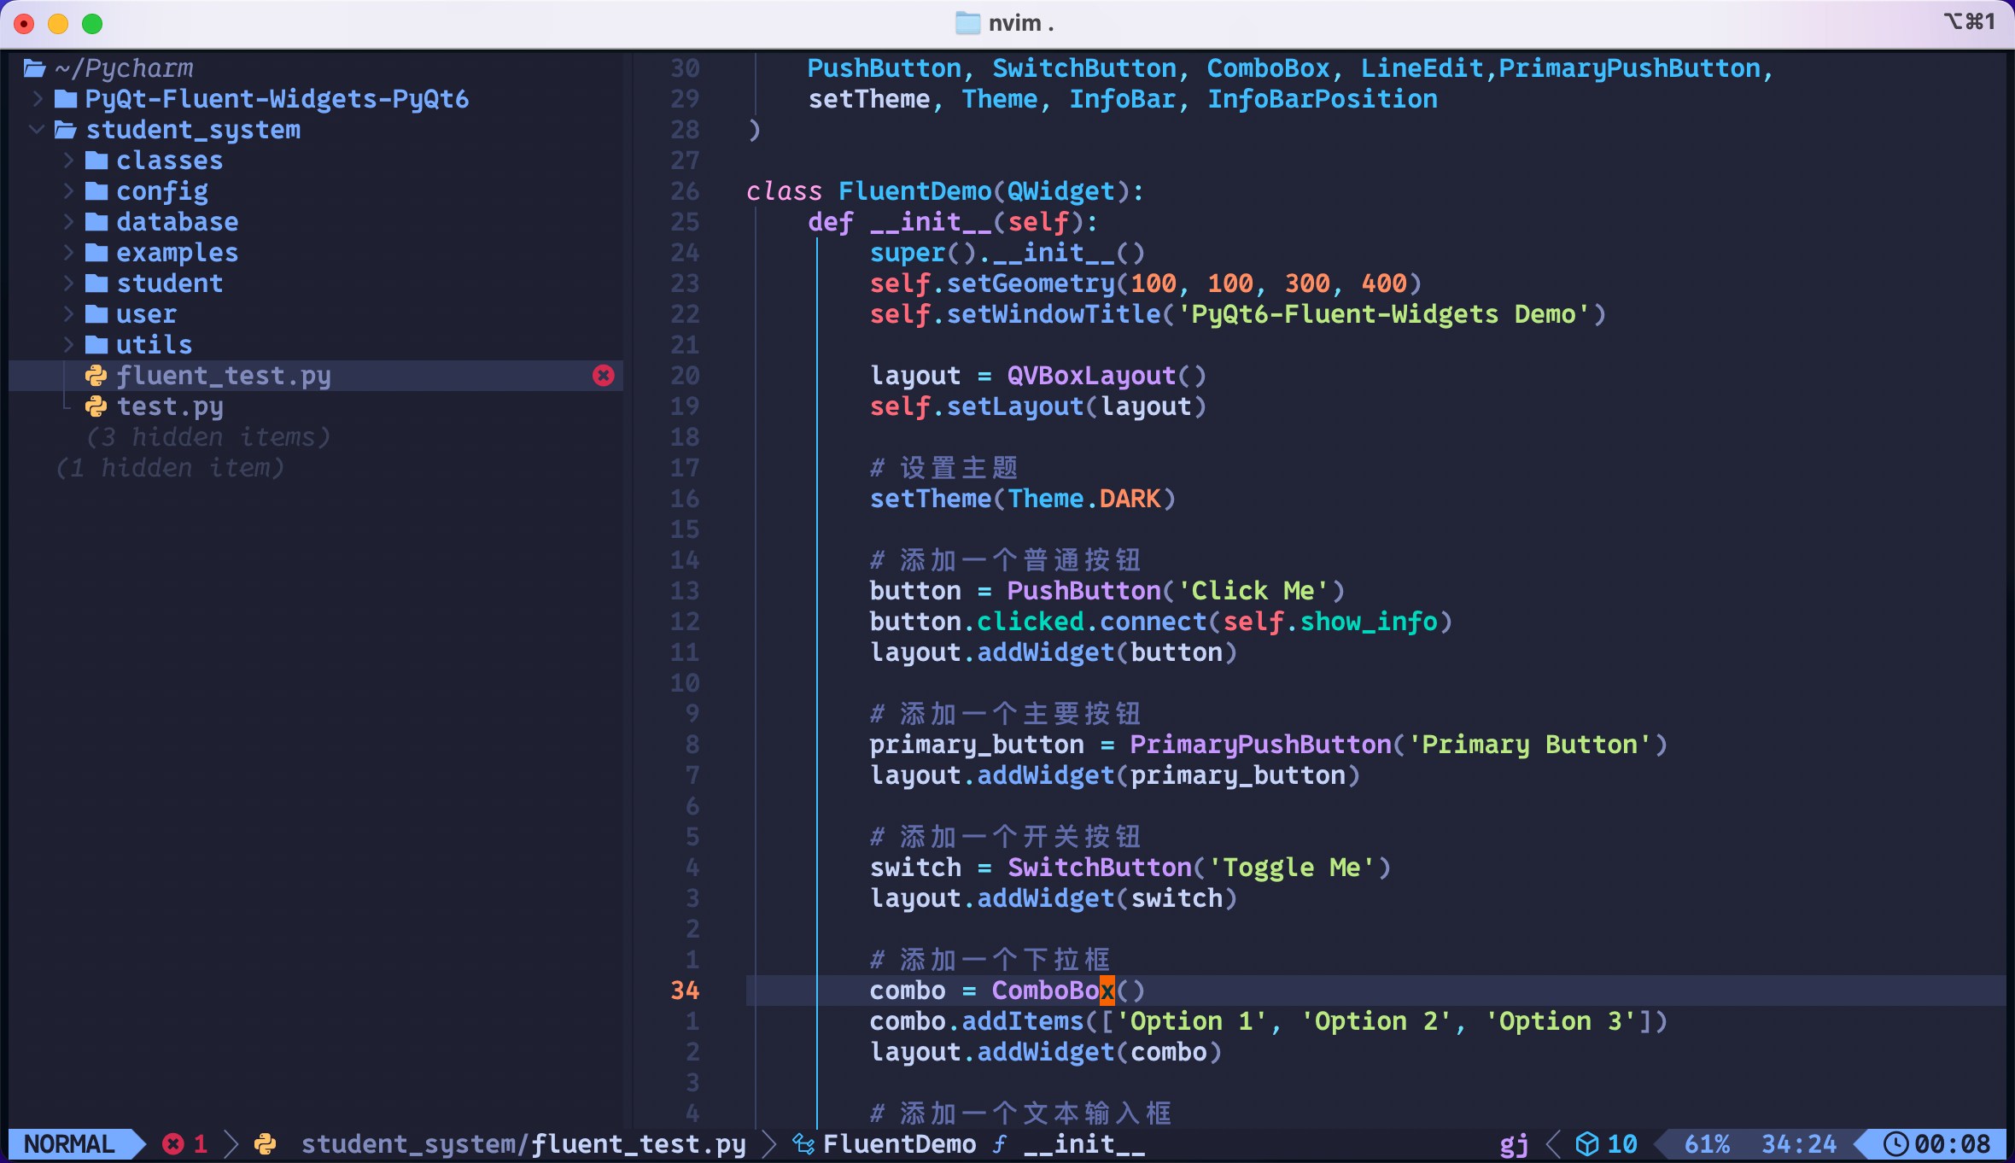Click the folder icon in the title bar
Viewport: 2015px width, 1163px height.
[967, 23]
